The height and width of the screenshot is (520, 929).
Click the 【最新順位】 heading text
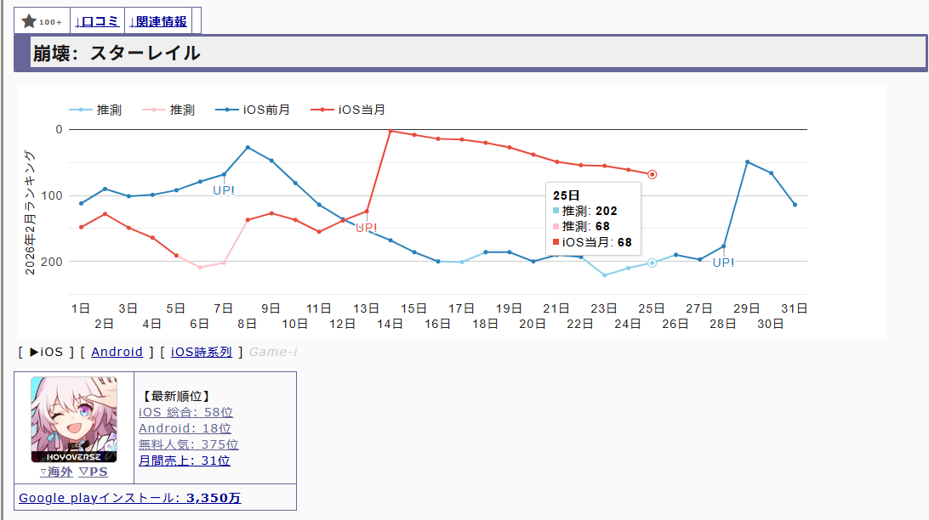(176, 396)
